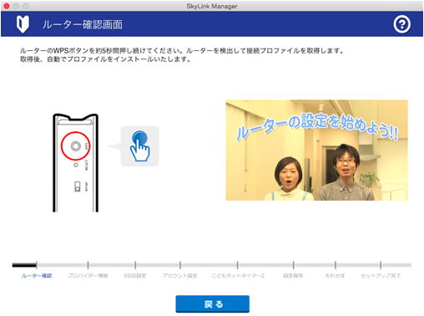Click progress marker above プロバイダー情報

tap(88, 265)
